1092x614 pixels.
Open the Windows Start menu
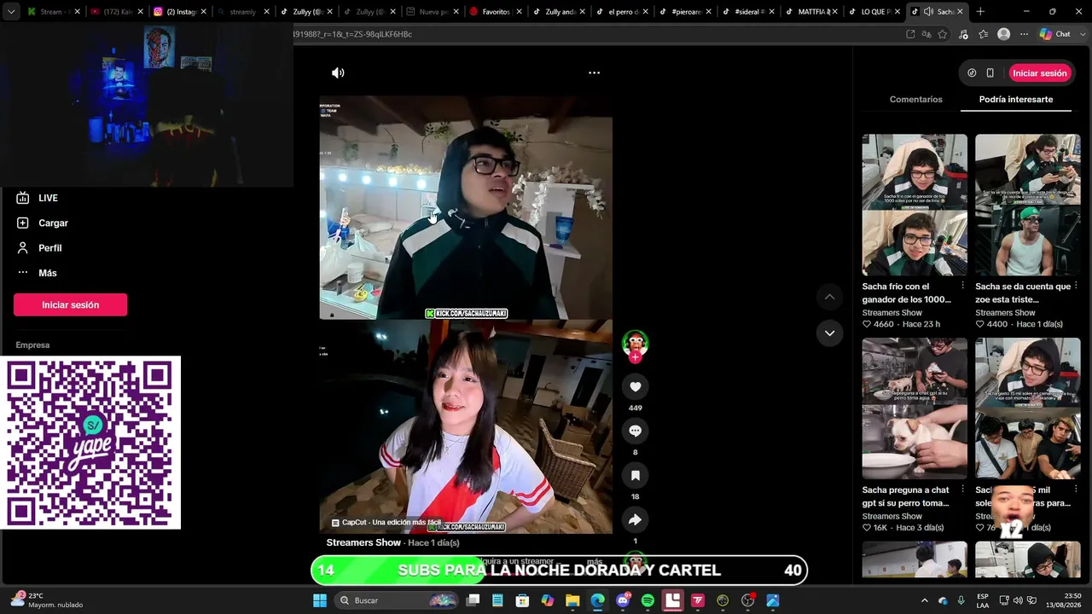coord(320,600)
